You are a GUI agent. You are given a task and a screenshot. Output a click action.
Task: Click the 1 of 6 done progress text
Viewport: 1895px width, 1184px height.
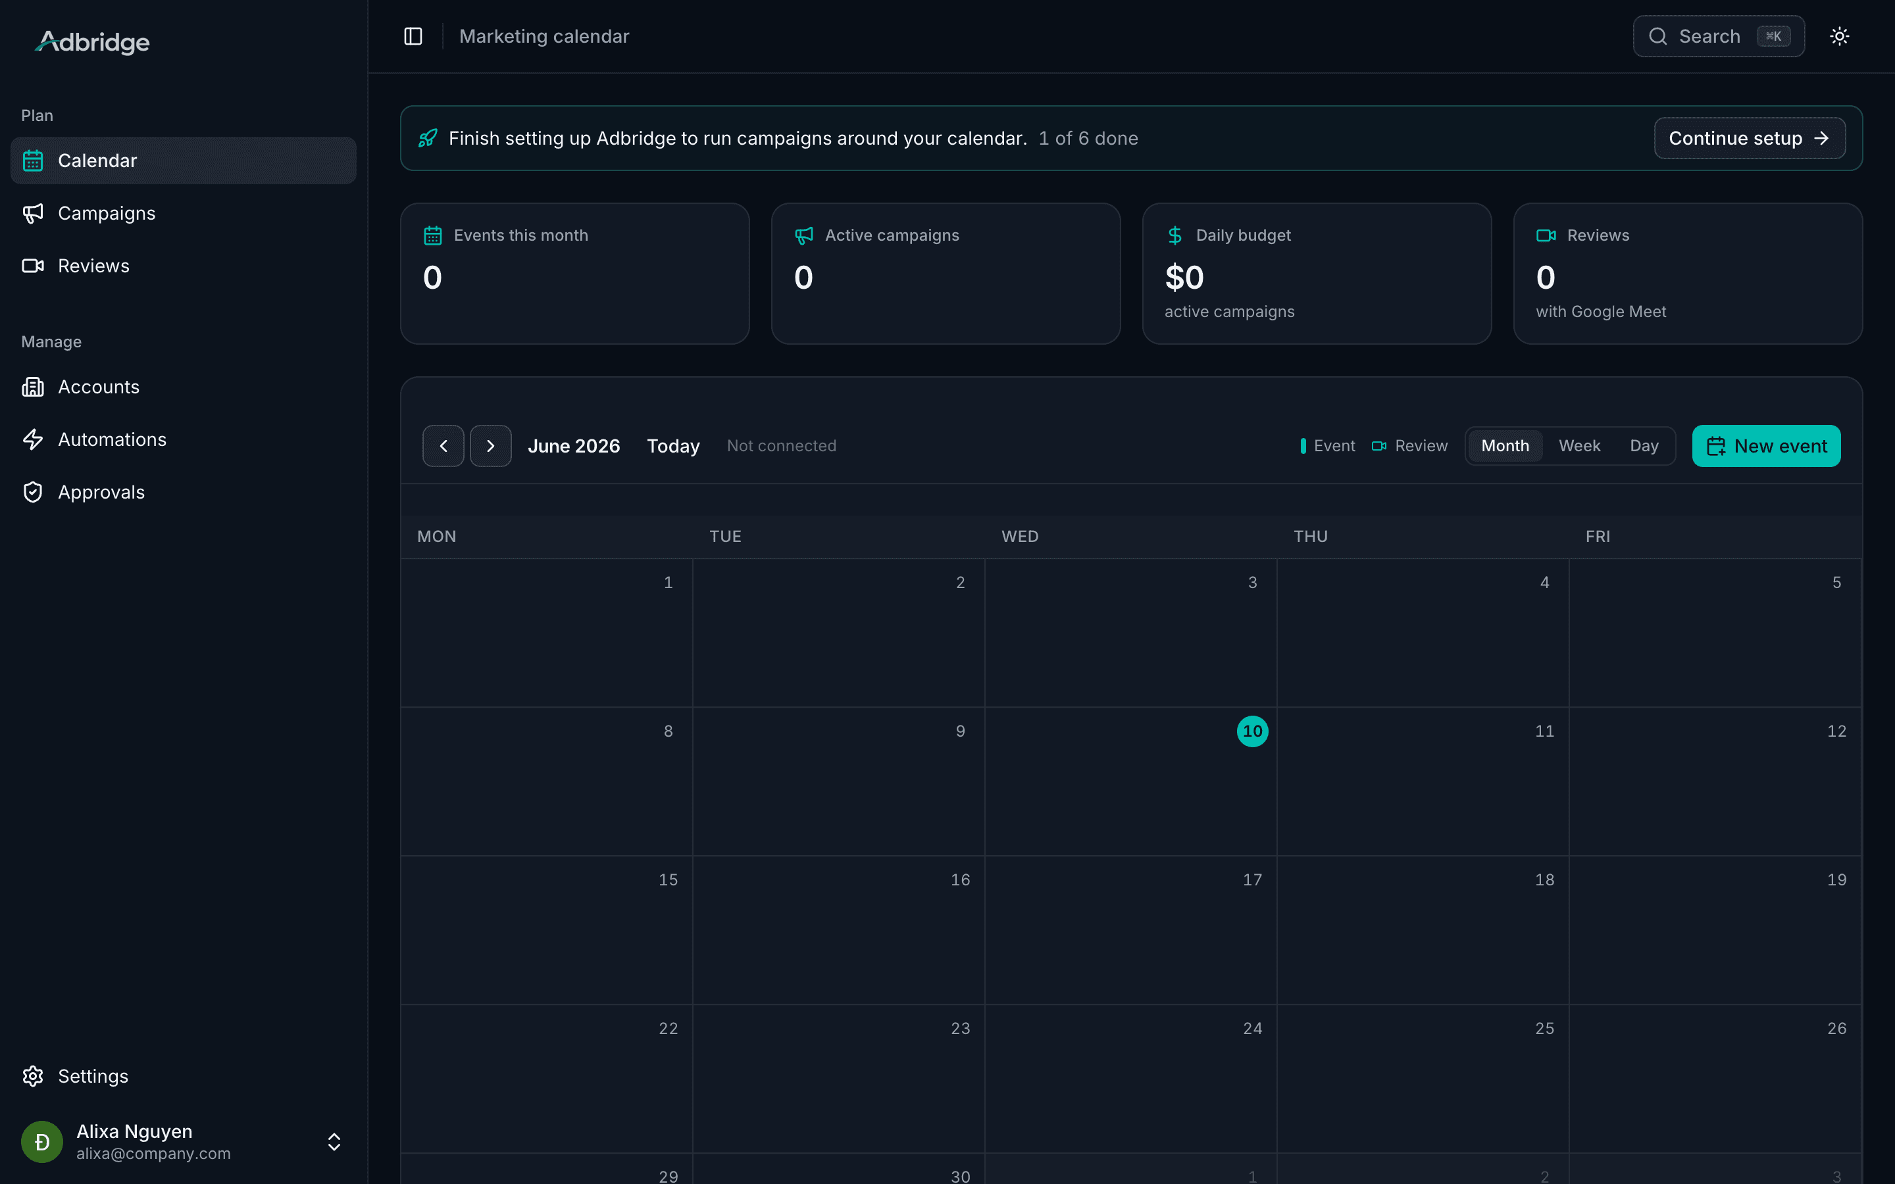[1088, 138]
